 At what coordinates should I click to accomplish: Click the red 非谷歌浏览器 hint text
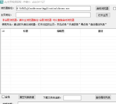pos(38,20)
